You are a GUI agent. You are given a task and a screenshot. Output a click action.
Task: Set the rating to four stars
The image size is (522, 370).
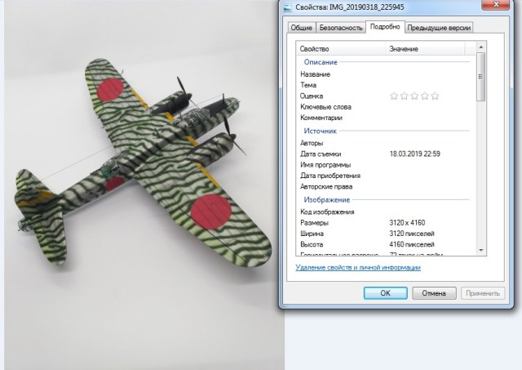click(425, 96)
